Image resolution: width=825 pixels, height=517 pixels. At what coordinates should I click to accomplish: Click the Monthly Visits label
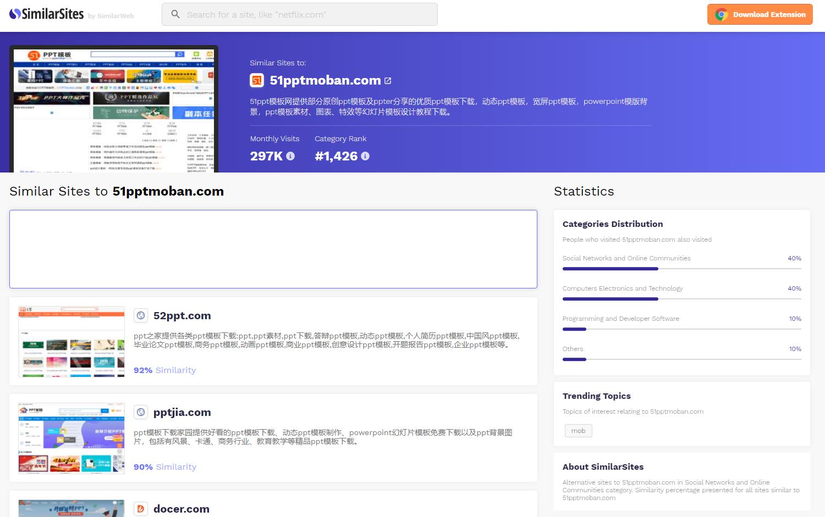274,139
